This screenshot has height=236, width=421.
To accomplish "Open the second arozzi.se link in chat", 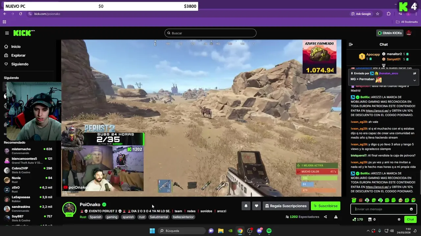I will (x=377, y=187).
